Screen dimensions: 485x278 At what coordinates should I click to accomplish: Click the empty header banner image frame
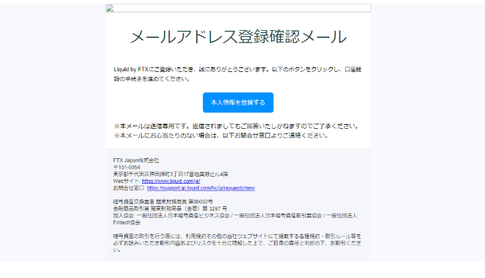238,9
